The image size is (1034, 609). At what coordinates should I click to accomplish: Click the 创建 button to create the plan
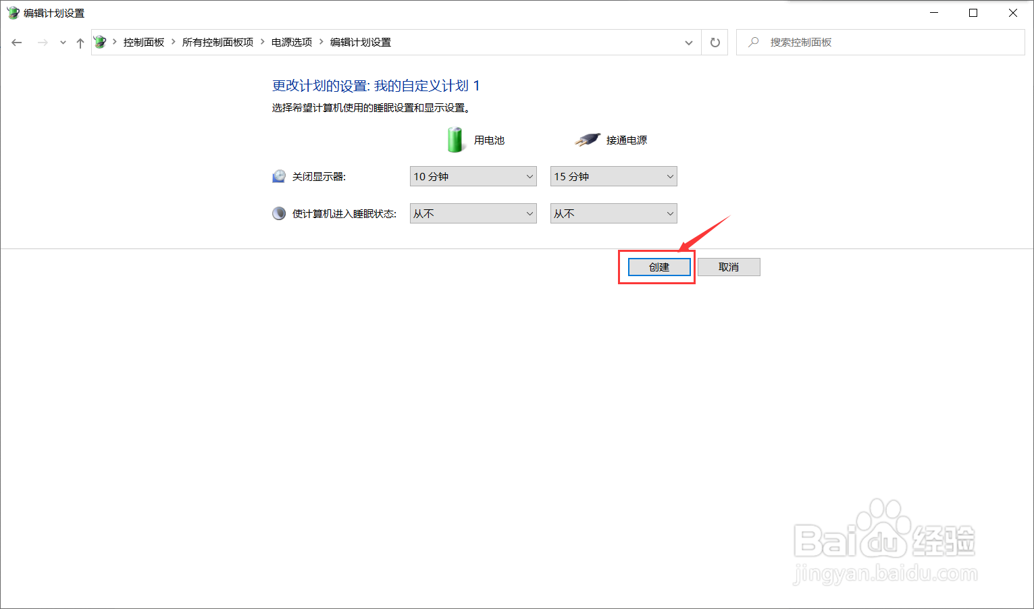pos(658,267)
